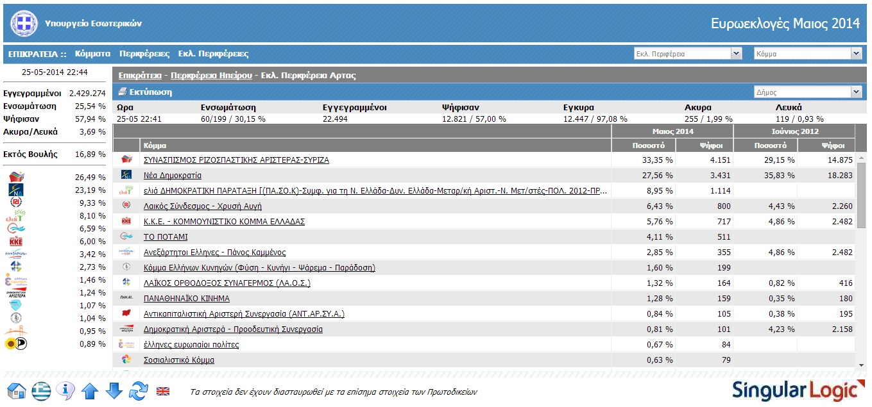Switch to English with the UK flag icon
872x407 pixels.
click(x=164, y=391)
